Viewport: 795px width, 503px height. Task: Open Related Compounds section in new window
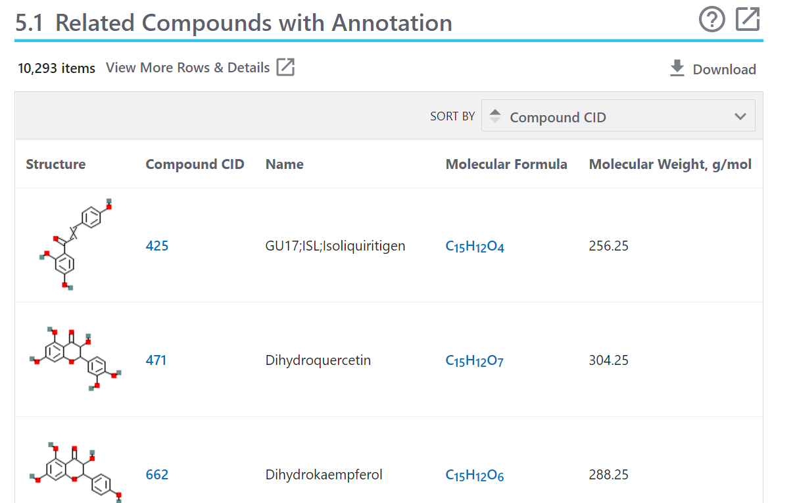pos(747,20)
